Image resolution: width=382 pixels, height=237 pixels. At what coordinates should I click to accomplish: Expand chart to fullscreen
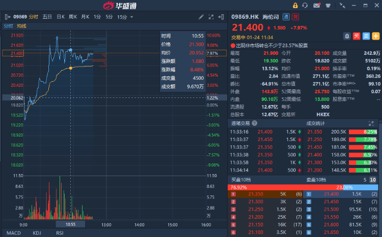coord(211,17)
